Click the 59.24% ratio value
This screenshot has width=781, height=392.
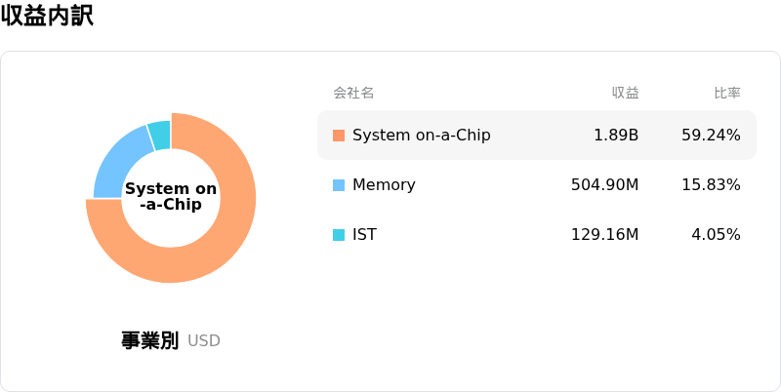click(x=711, y=136)
